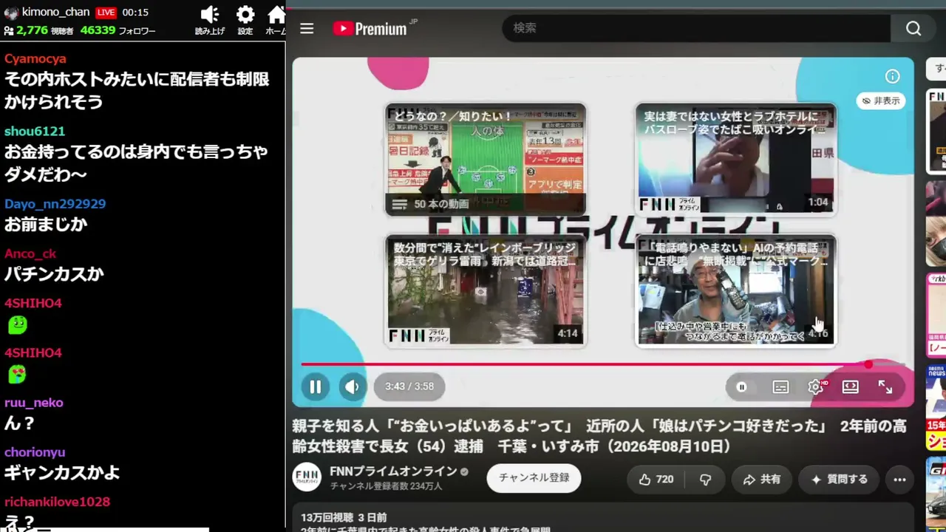
Task: Click the magnifier search button
Action: [913, 28]
